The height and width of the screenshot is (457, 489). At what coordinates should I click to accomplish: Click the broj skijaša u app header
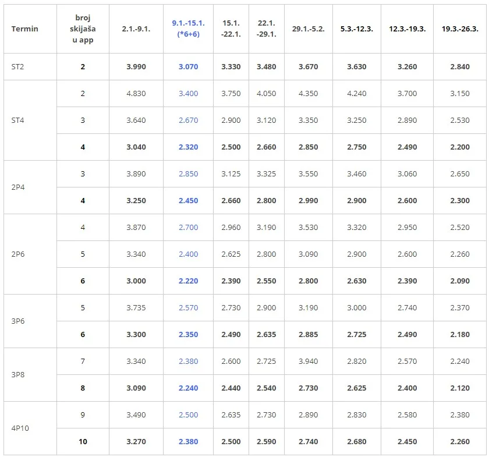[x=83, y=29]
